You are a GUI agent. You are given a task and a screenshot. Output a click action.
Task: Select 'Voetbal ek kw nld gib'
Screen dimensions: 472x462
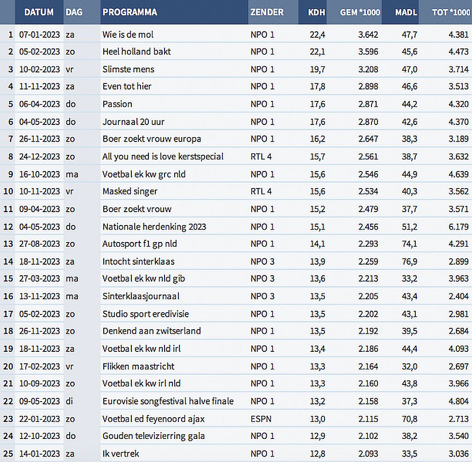point(144,278)
